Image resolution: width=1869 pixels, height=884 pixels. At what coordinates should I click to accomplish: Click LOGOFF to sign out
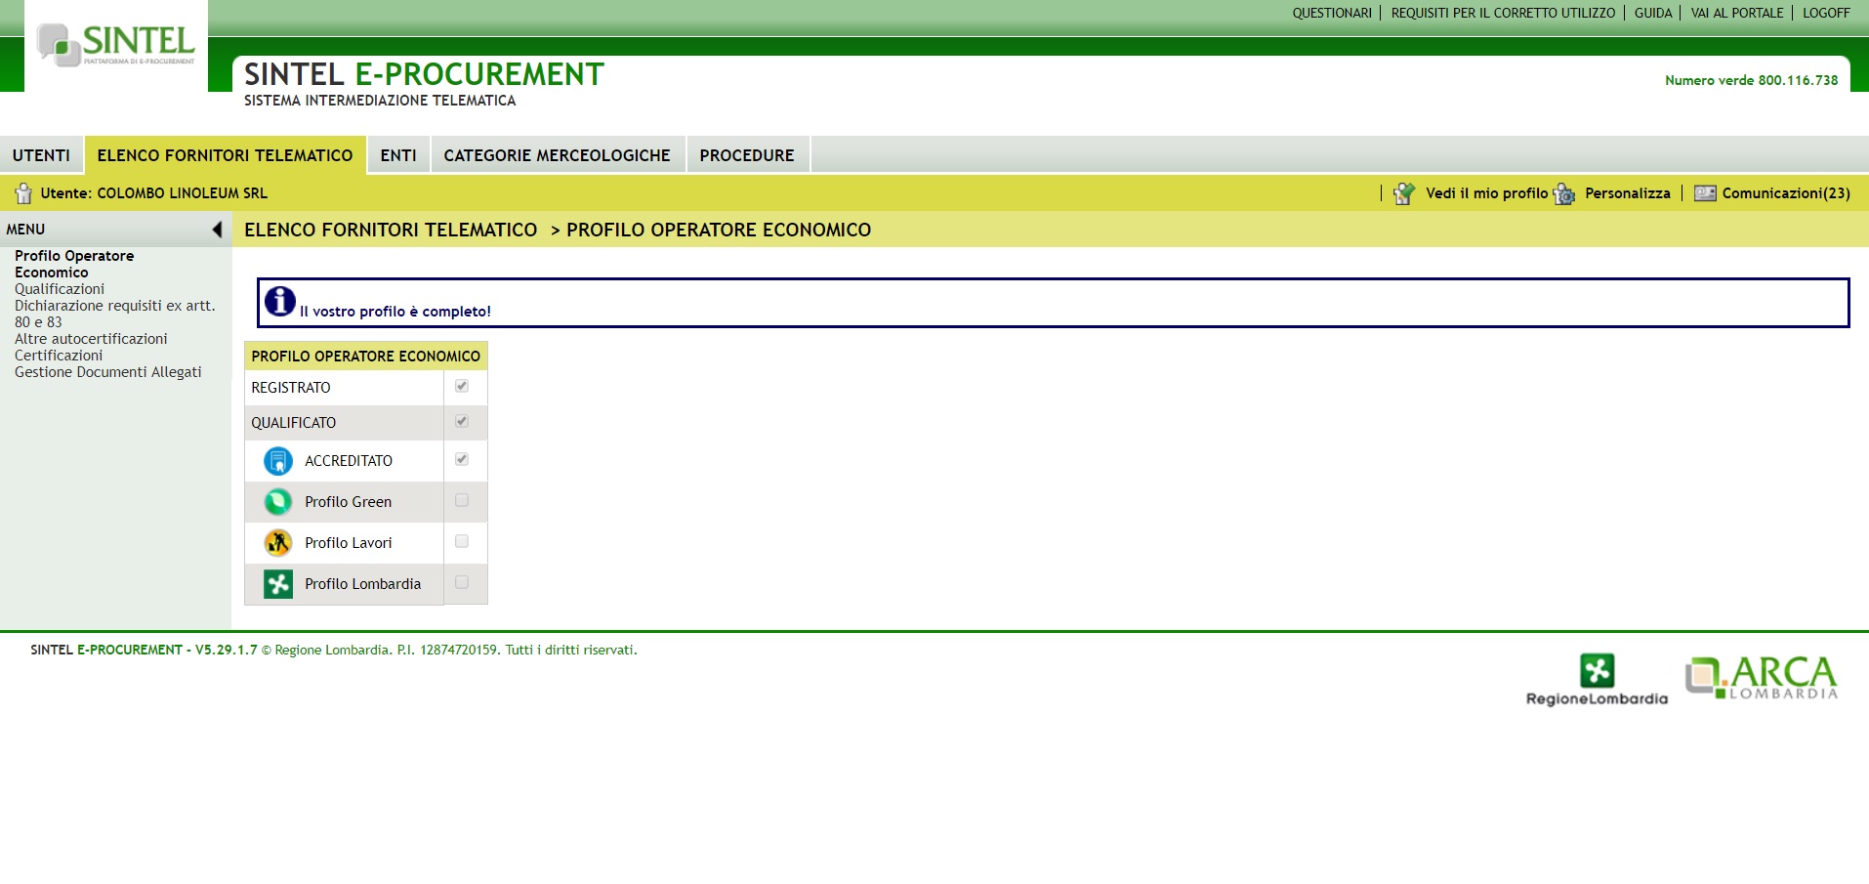pos(1826,13)
